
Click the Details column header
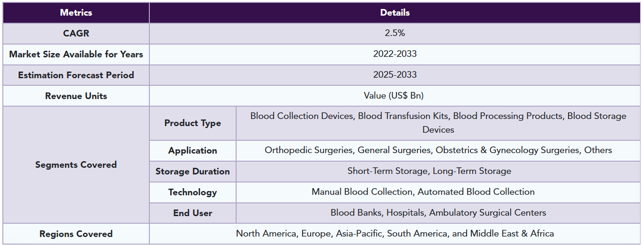click(395, 13)
